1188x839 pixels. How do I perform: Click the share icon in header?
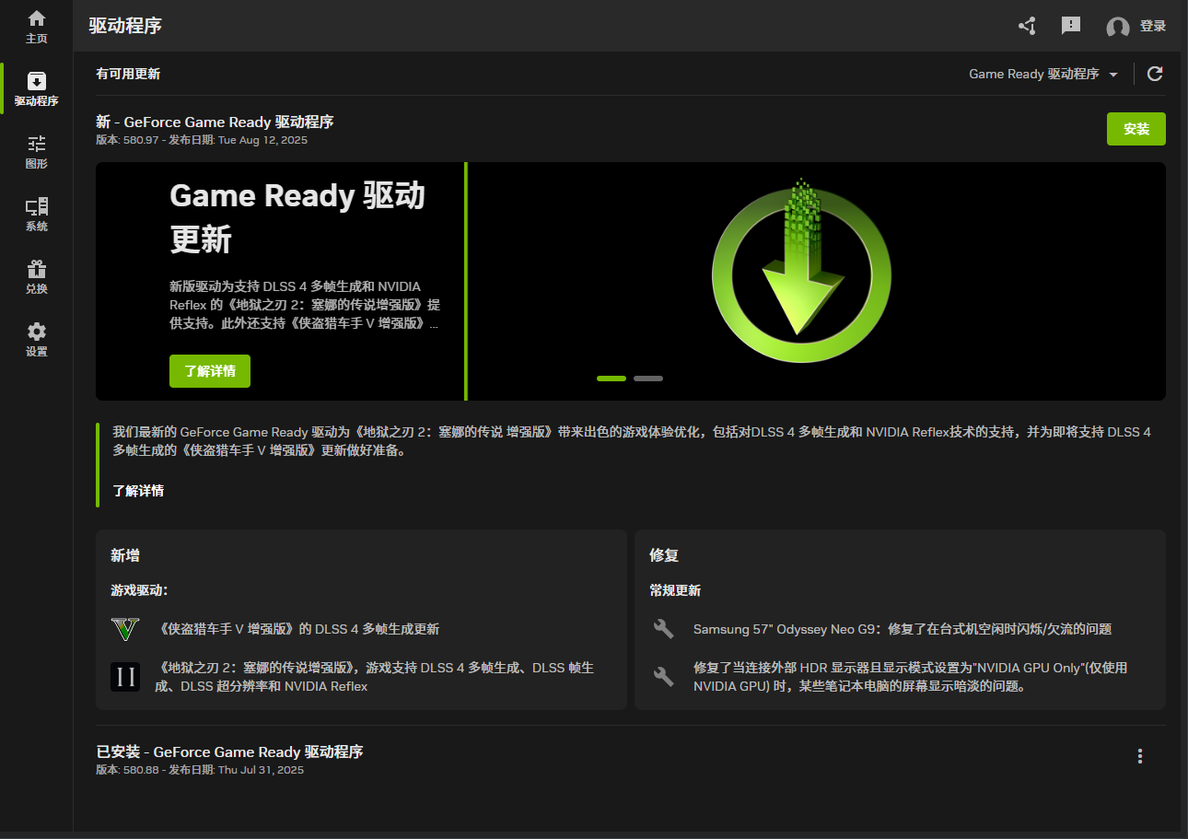[1027, 26]
